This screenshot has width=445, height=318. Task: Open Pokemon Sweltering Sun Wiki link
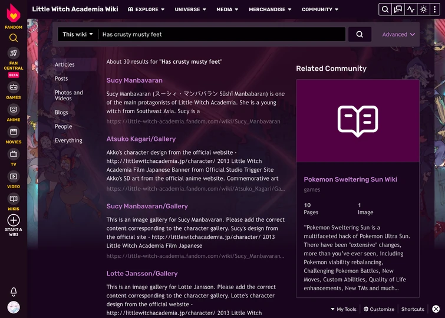click(x=350, y=179)
